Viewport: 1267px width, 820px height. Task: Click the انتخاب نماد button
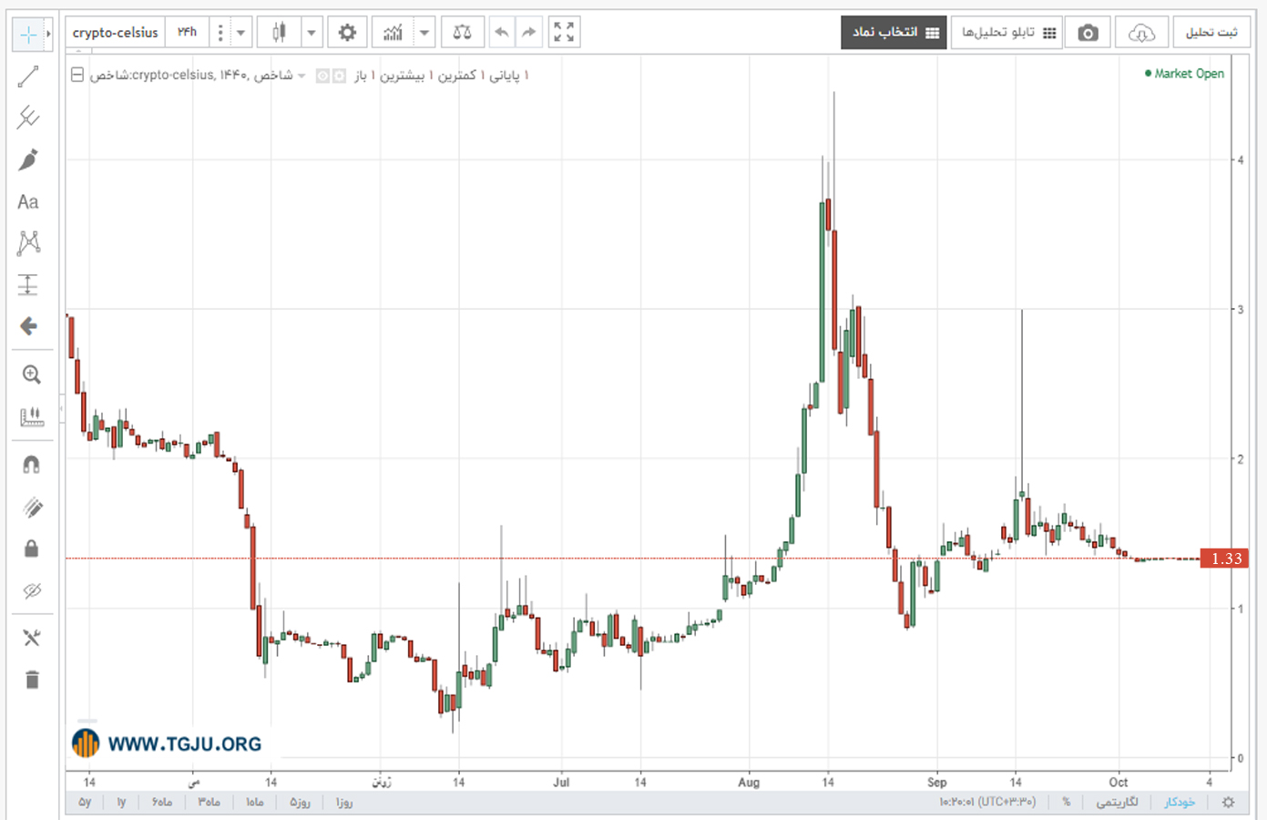pos(894,33)
